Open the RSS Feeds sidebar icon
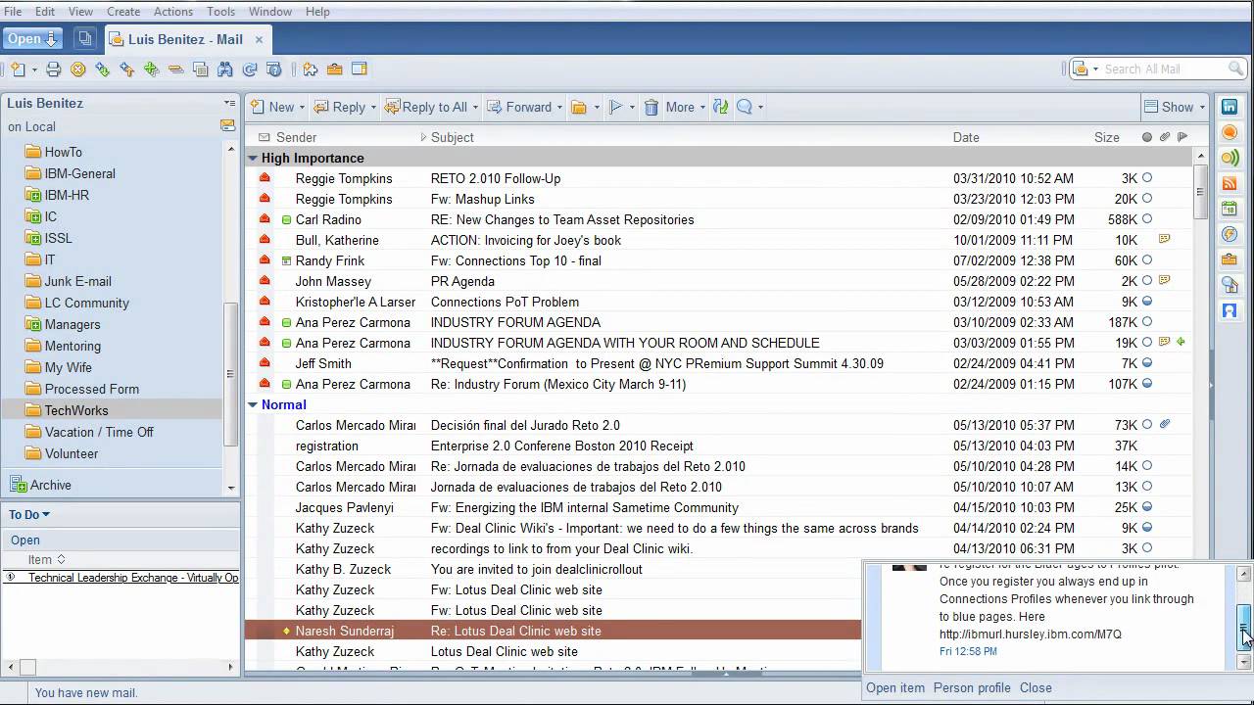Image resolution: width=1254 pixels, height=705 pixels. pos(1230,183)
